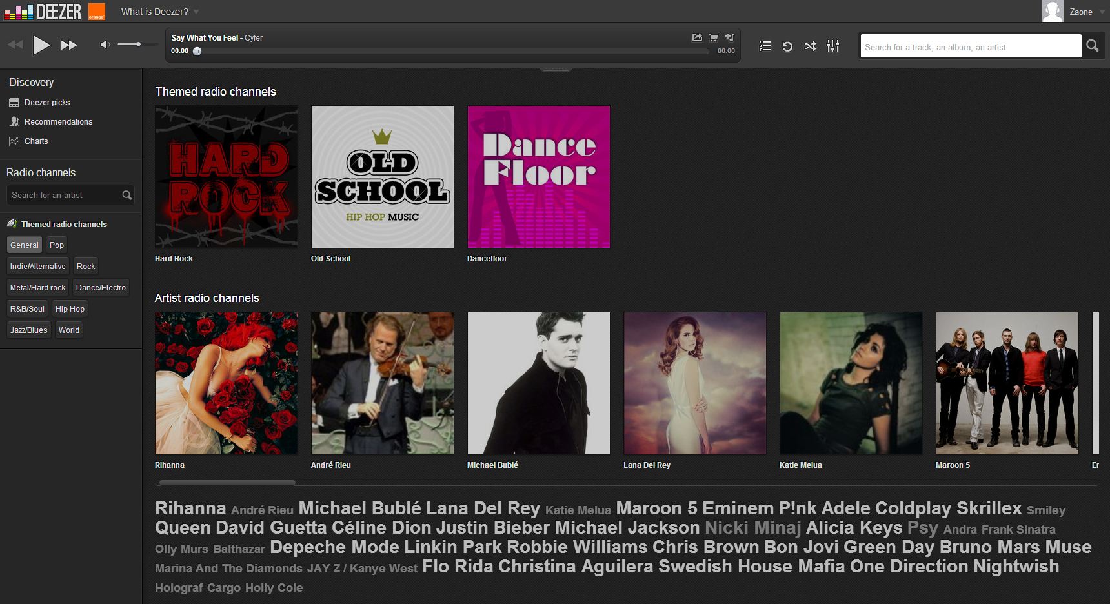The image size is (1110, 604).
Task: Click the progress bar start handle
Action: coord(197,51)
